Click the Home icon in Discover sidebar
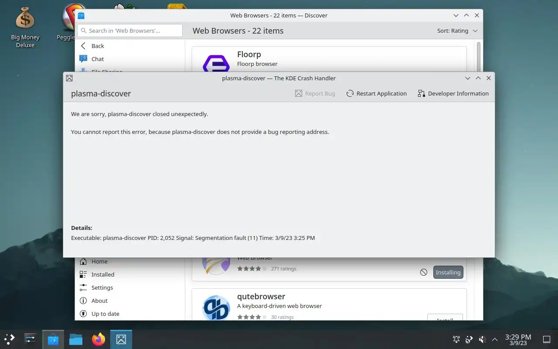558x349 pixels. 83,261
